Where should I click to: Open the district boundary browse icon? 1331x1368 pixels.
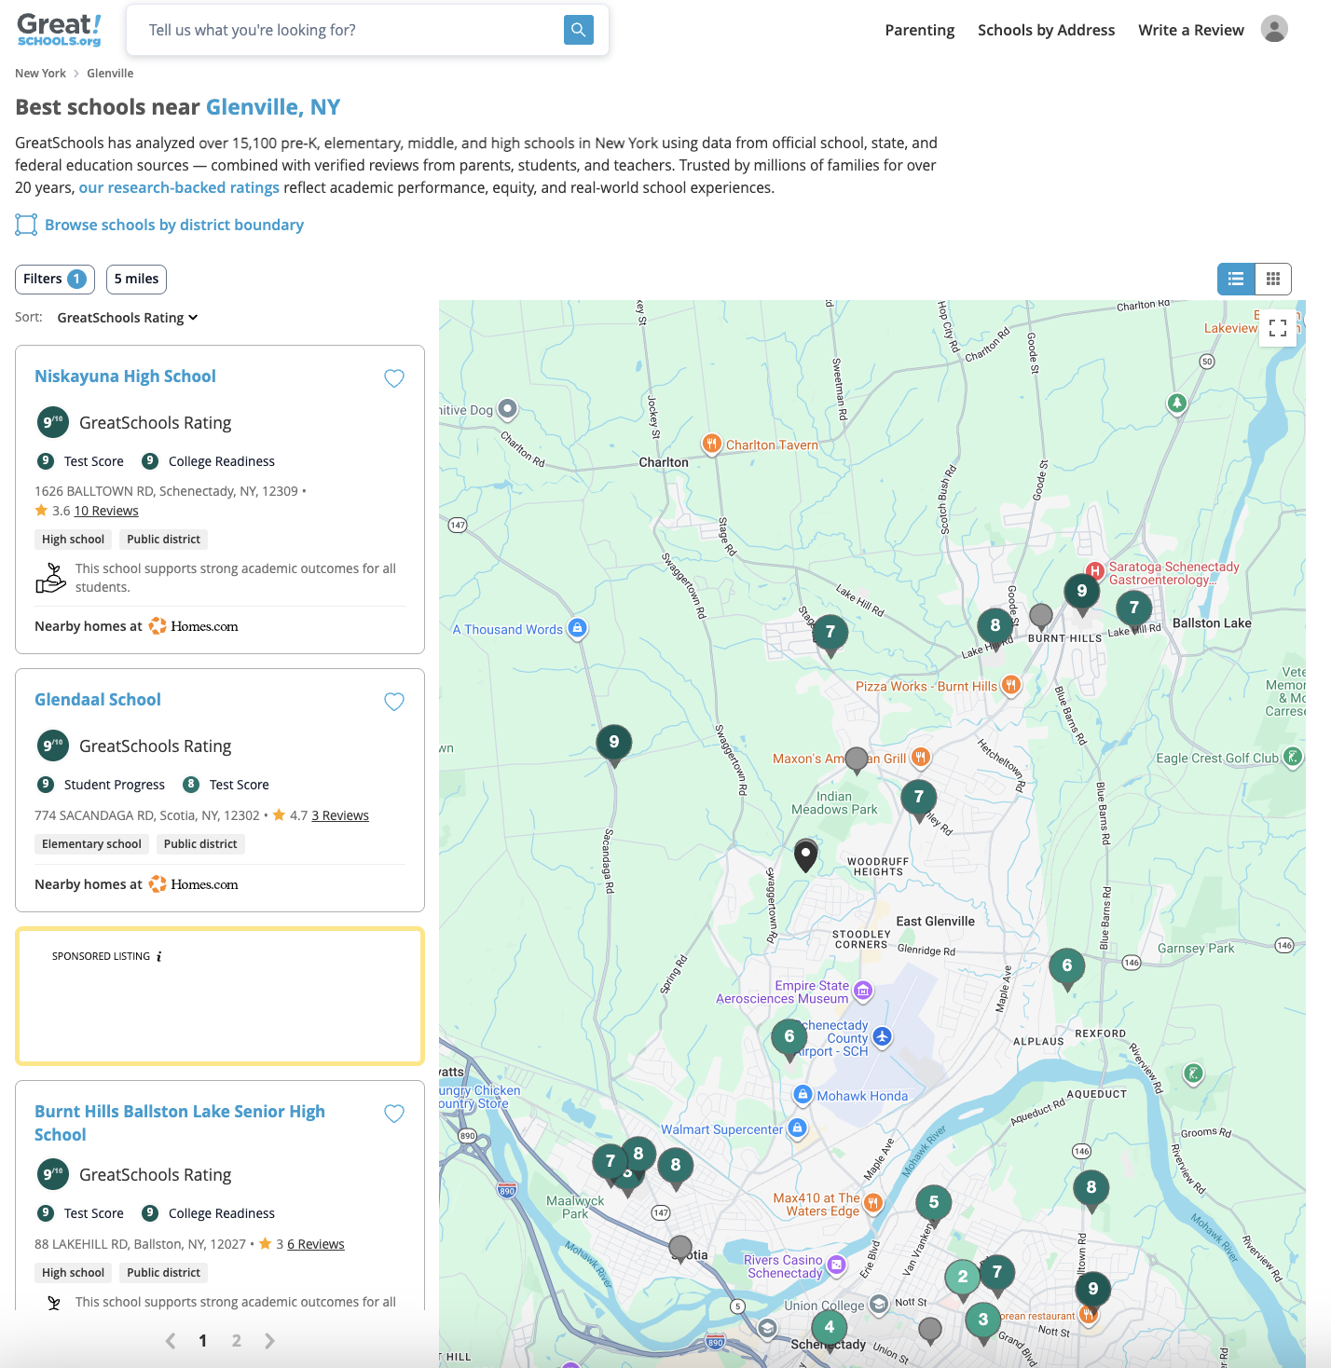point(26,225)
